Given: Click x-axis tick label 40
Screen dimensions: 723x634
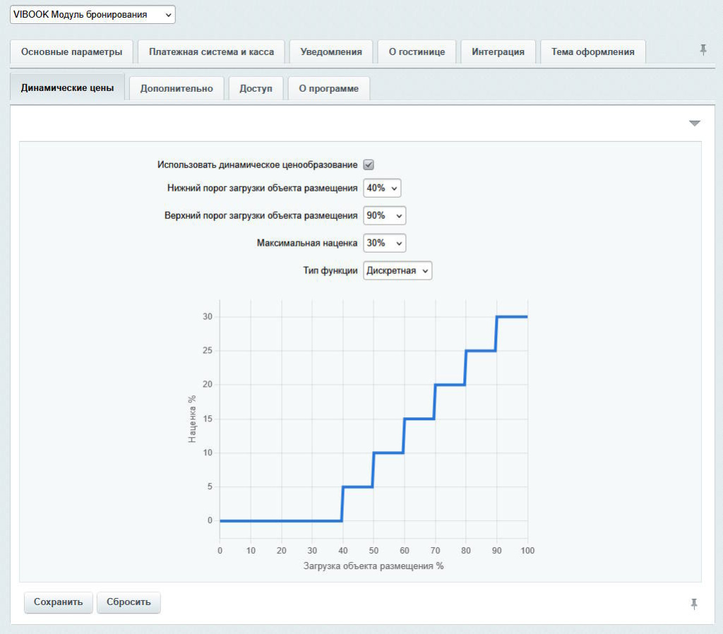Looking at the screenshot, I should pos(343,551).
